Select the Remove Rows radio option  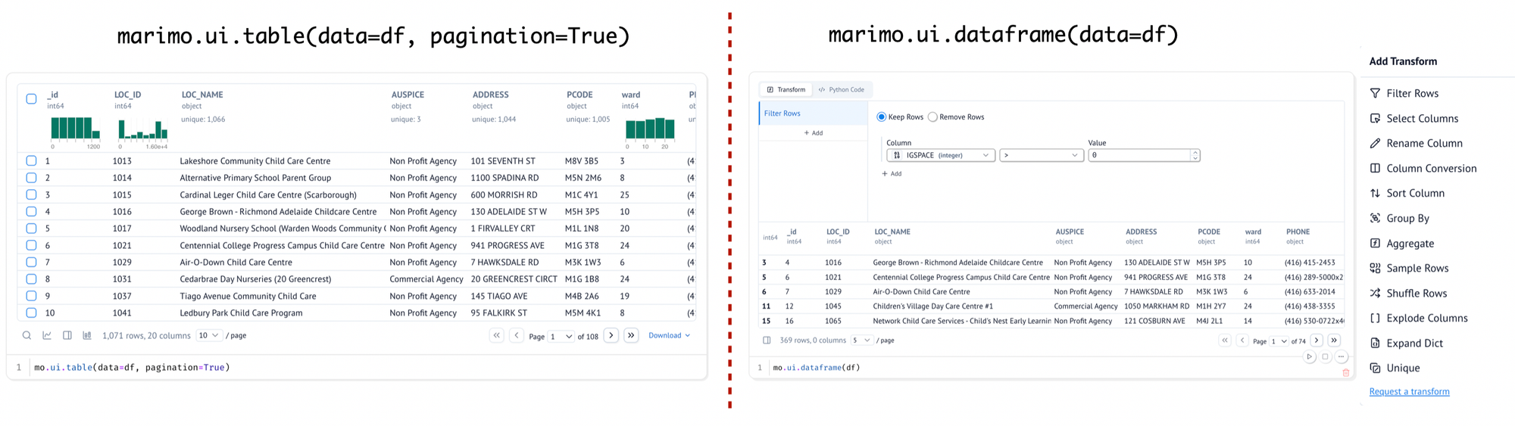(933, 117)
